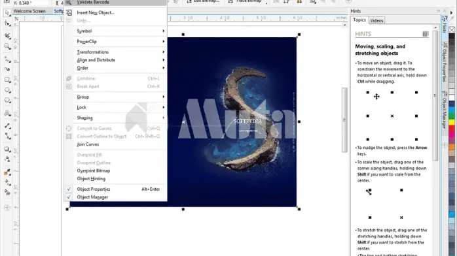This screenshot has height=256, width=457.
Task: Open the Object Manager vertical docker tab
Action: [x=445, y=110]
